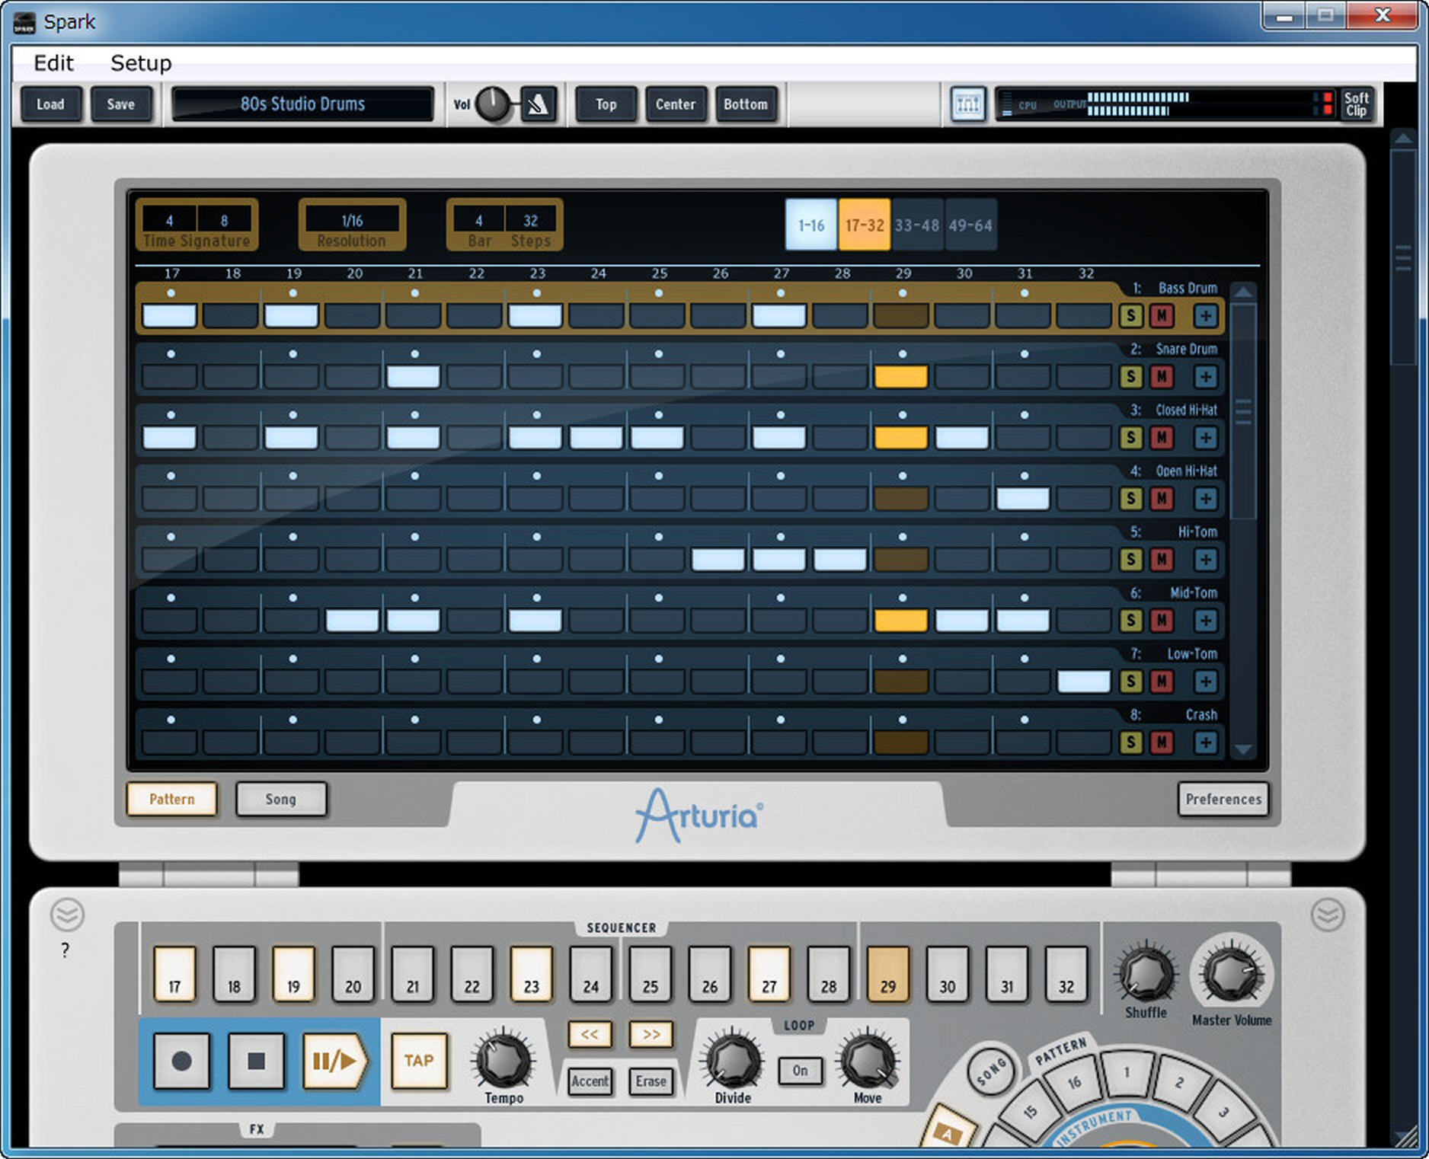
Task: Switch to steps 33-48 page
Action: click(x=917, y=225)
